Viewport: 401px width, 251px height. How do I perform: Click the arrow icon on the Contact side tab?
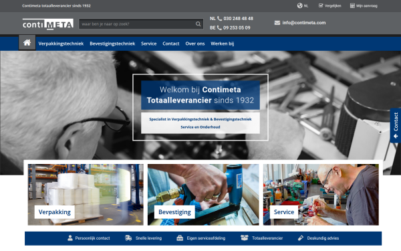click(x=396, y=137)
